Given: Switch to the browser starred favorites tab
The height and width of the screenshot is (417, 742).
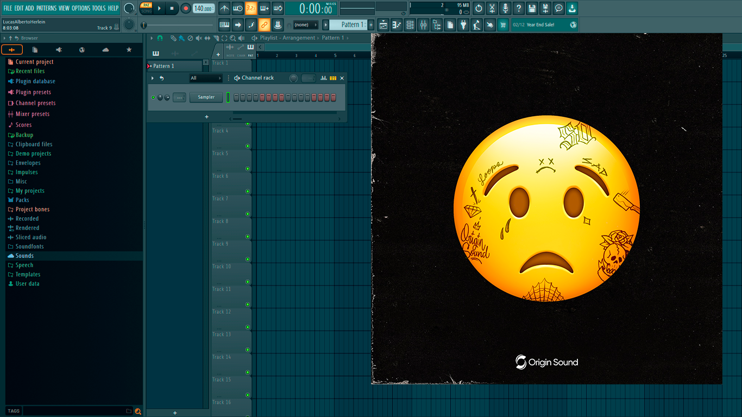Looking at the screenshot, I should (129, 49).
